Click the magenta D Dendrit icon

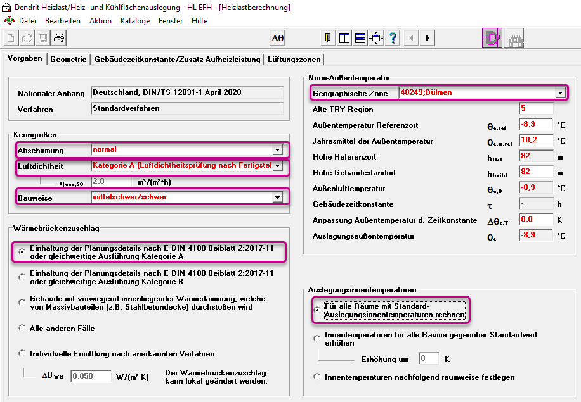(x=492, y=38)
